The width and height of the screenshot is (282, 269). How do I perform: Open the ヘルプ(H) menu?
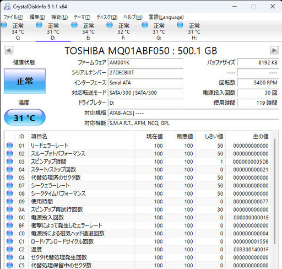coord(133,17)
